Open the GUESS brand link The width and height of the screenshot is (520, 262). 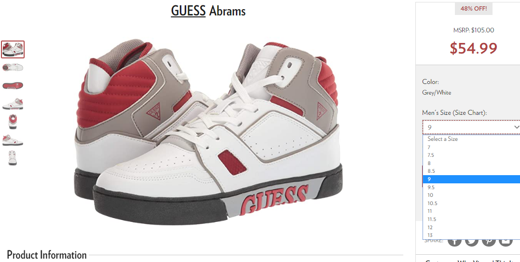pyautogui.click(x=188, y=11)
